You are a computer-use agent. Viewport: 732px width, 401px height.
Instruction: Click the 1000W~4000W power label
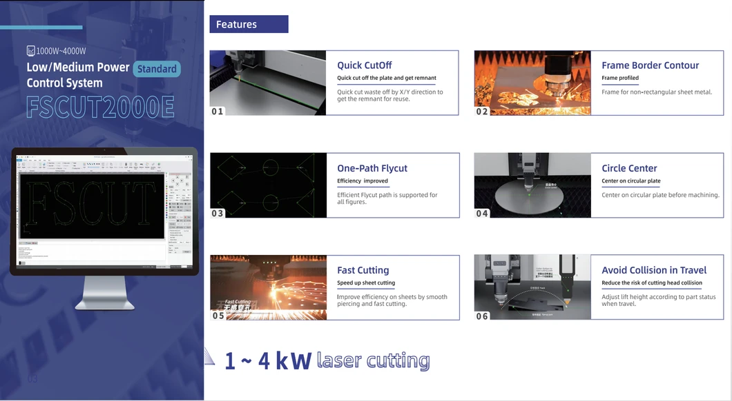click(x=61, y=51)
